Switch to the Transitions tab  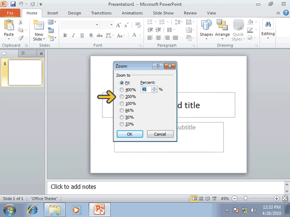[101, 13]
